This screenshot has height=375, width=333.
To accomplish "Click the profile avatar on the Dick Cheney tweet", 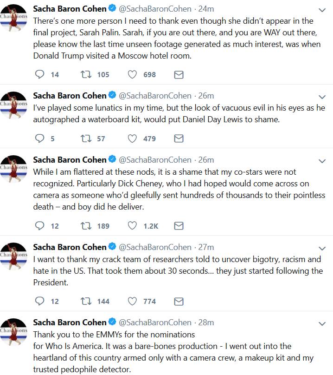I will (x=13, y=168).
